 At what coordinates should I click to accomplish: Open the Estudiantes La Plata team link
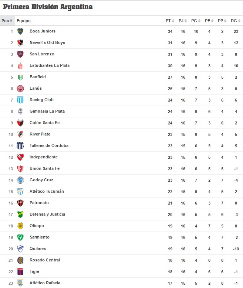[x=50, y=65]
